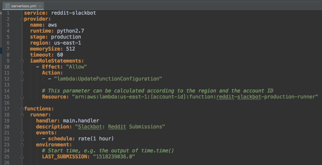Collapse the provider block fold marker

22,19
